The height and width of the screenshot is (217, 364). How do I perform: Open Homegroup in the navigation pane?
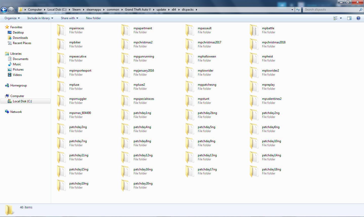click(x=18, y=85)
